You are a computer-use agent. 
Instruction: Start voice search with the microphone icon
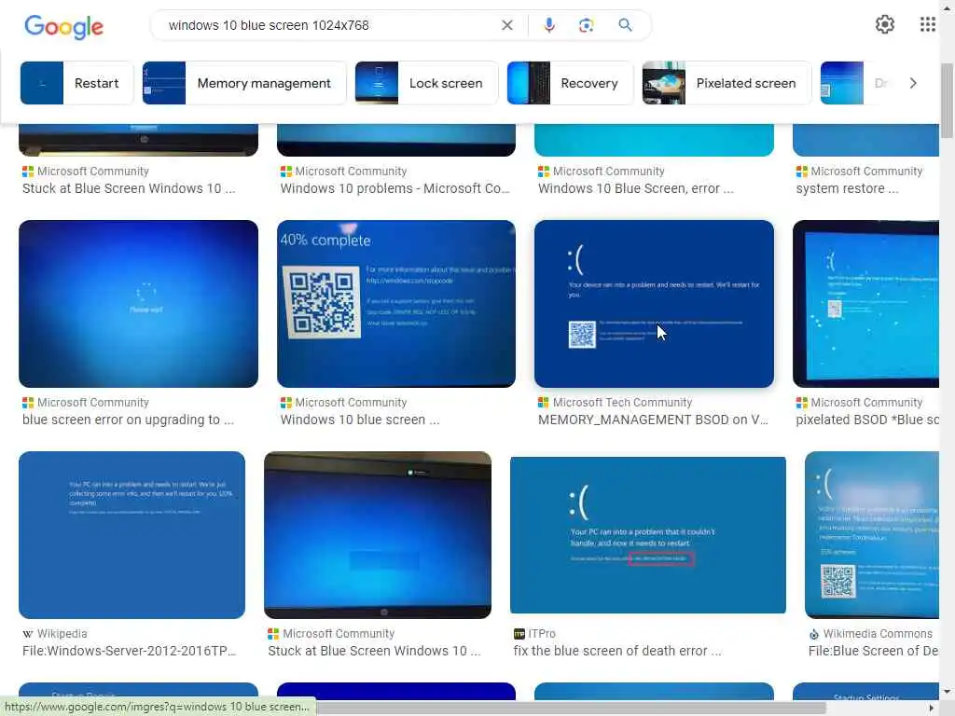pyautogui.click(x=548, y=25)
